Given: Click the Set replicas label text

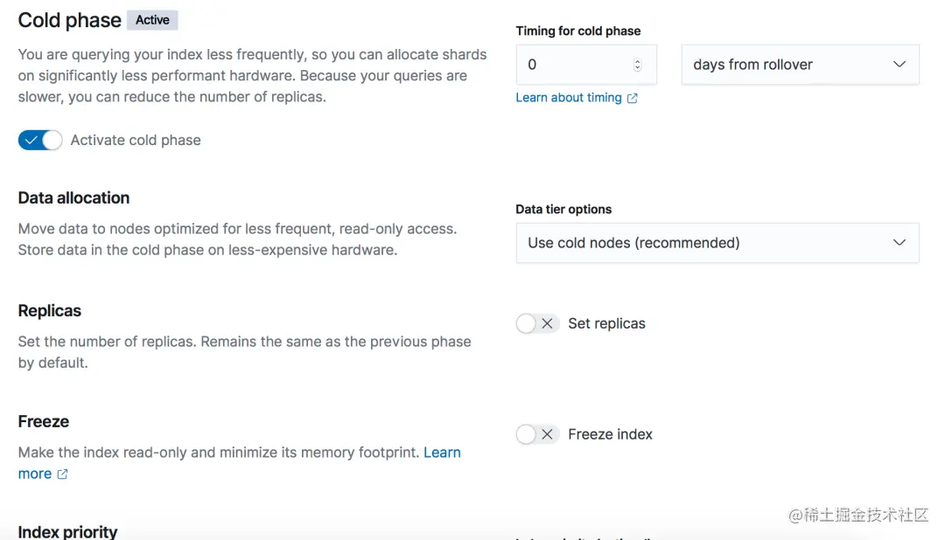Looking at the screenshot, I should pyautogui.click(x=606, y=324).
